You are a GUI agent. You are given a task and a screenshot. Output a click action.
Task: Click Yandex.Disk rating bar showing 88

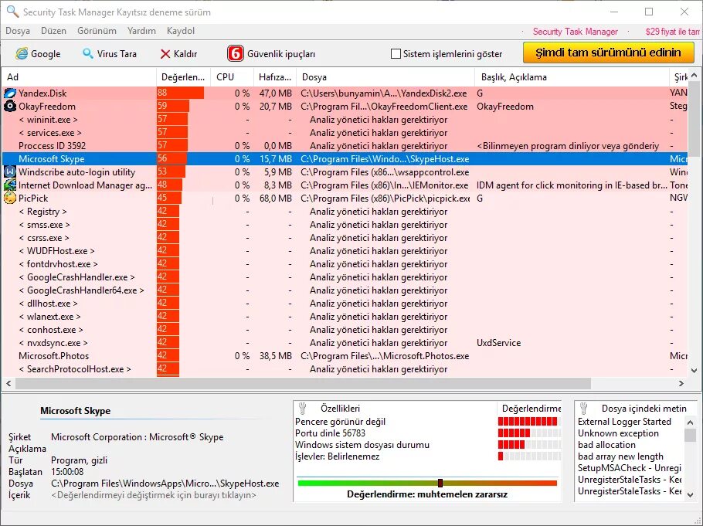point(180,93)
